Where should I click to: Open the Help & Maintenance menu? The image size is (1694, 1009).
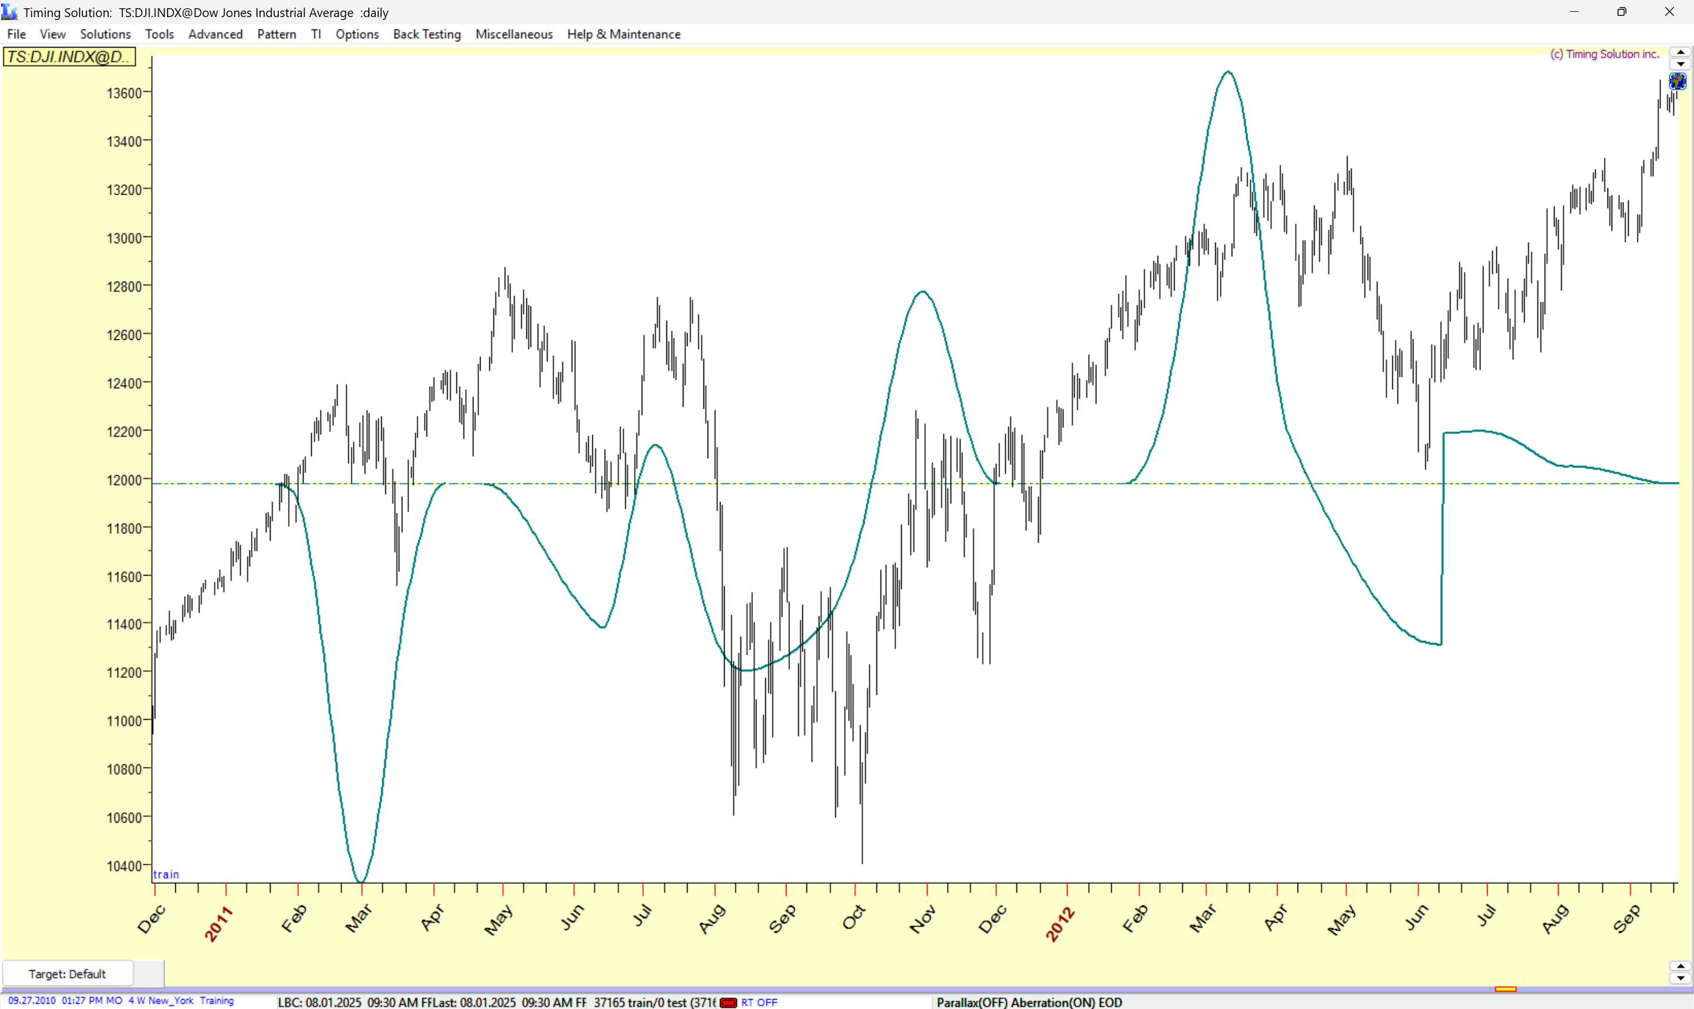point(623,34)
